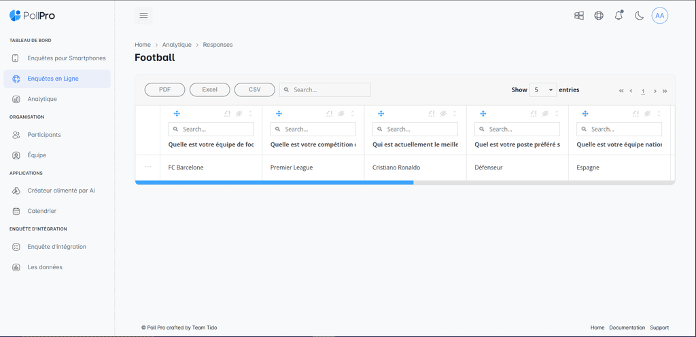Viewport: 696px width, 337px height.
Task: Toggle the hamburger sidebar menu button
Action: 143,16
